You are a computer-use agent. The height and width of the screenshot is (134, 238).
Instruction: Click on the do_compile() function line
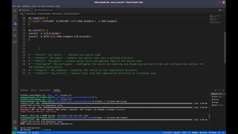pyautogui.click(x=38, y=18)
